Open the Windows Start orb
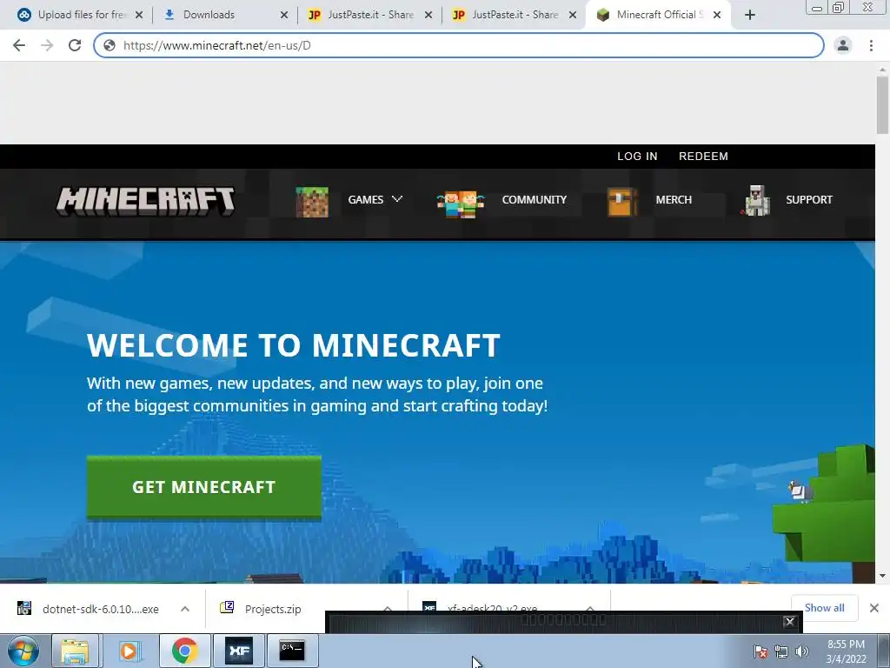 point(23,651)
